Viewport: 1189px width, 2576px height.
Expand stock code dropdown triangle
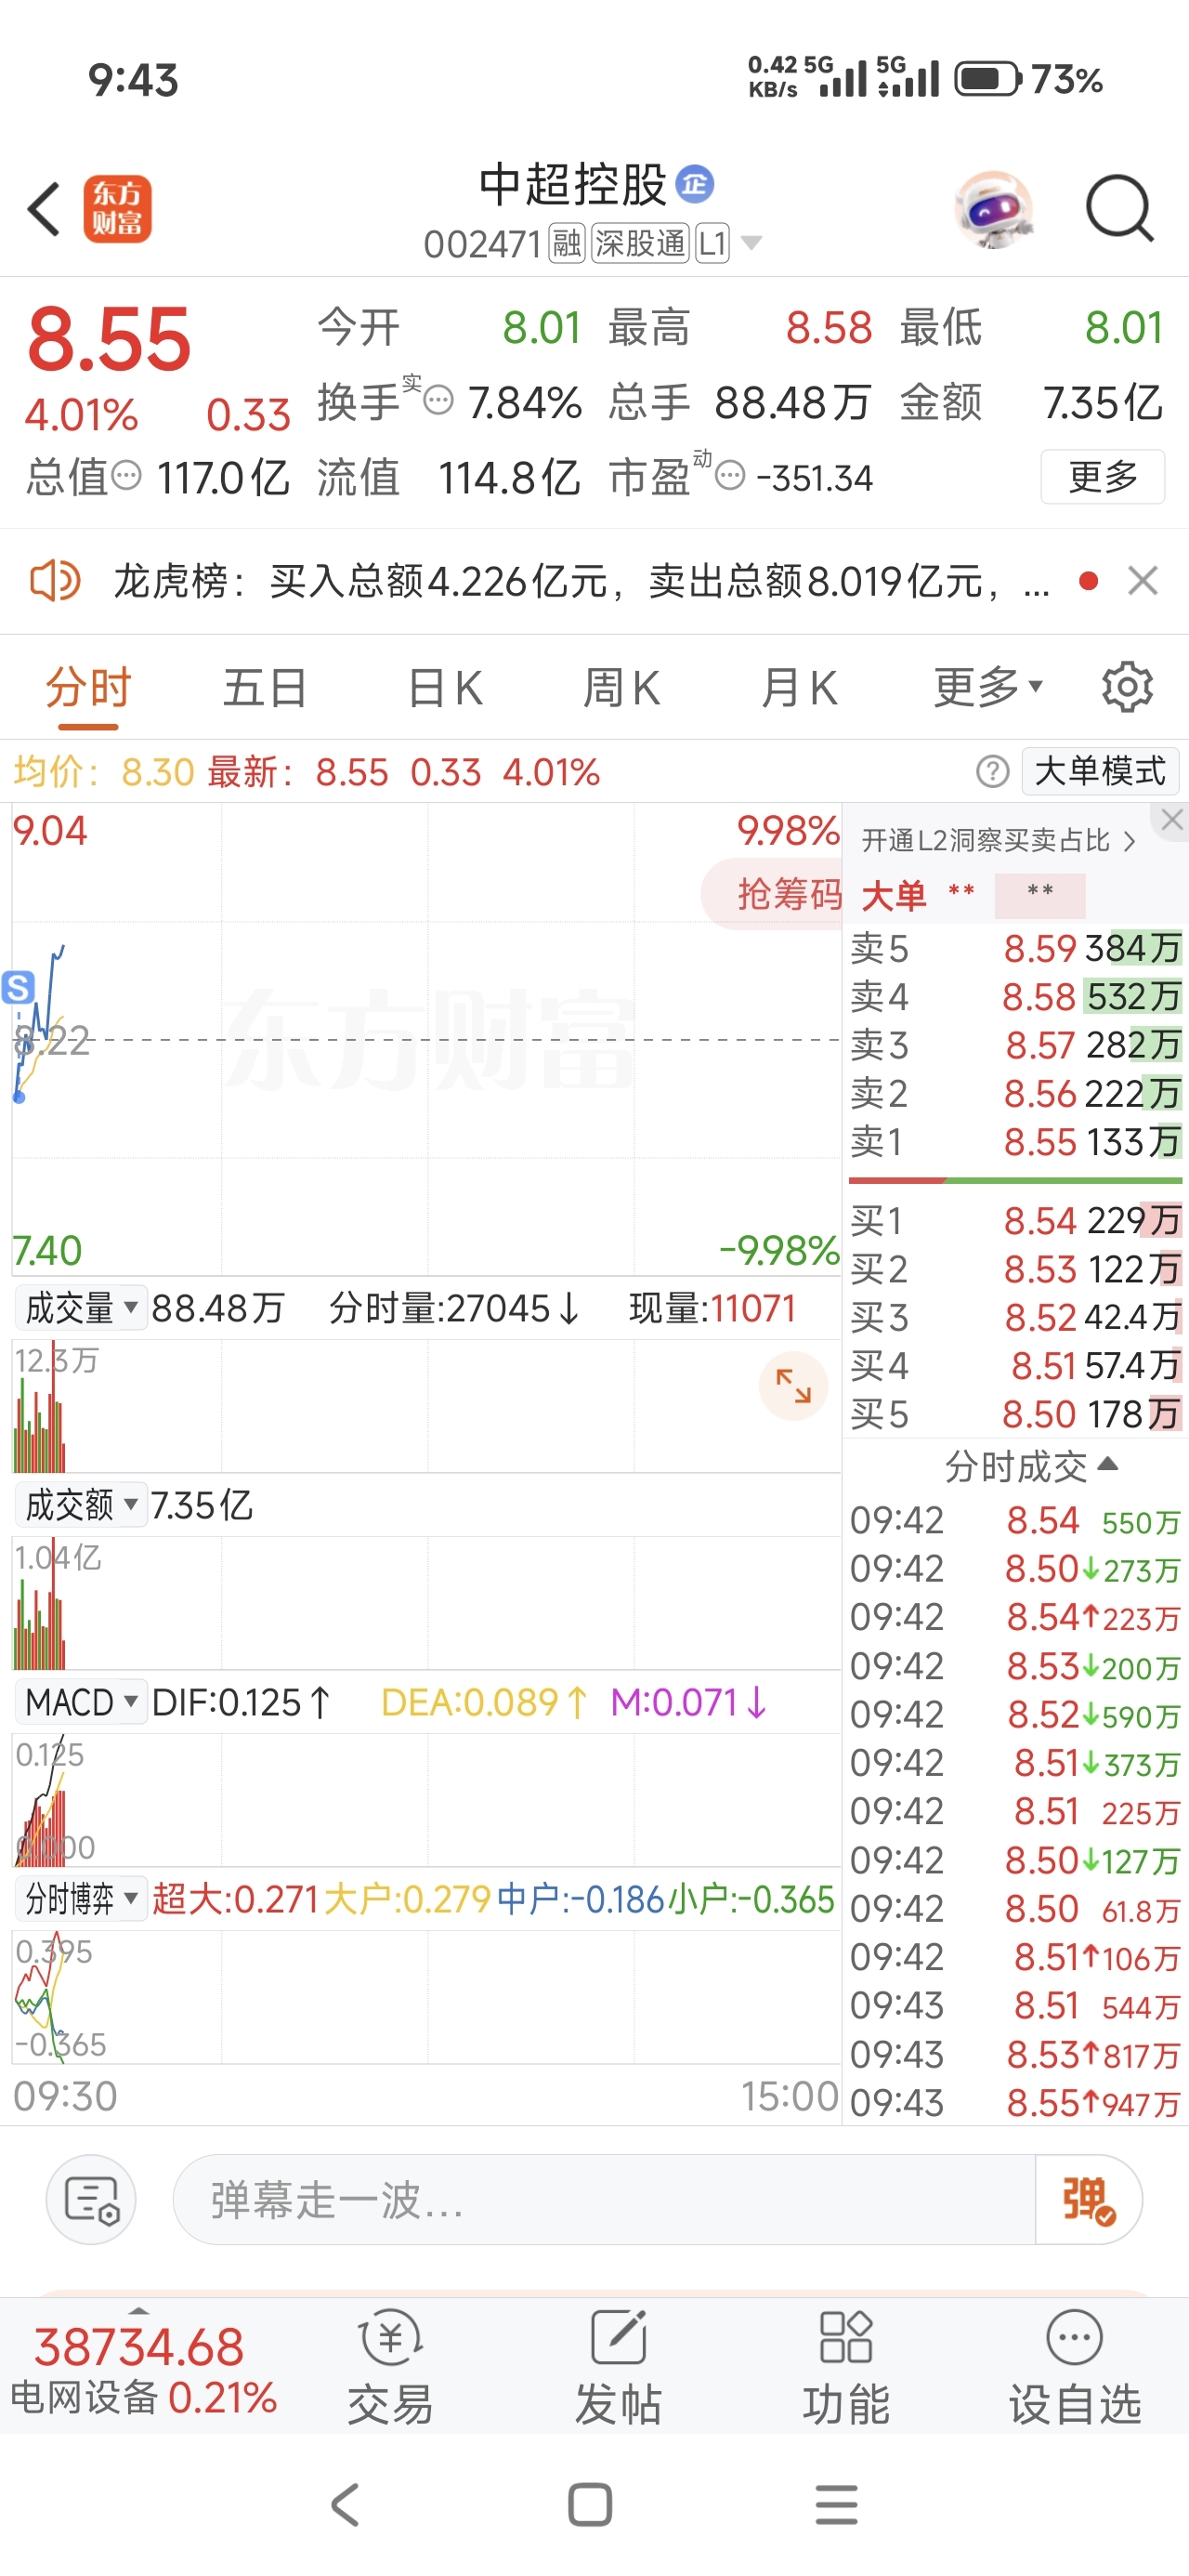tap(751, 243)
